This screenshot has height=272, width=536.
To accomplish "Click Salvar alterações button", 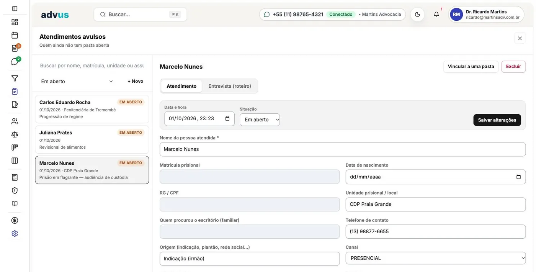I will pyautogui.click(x=497, y=120).
